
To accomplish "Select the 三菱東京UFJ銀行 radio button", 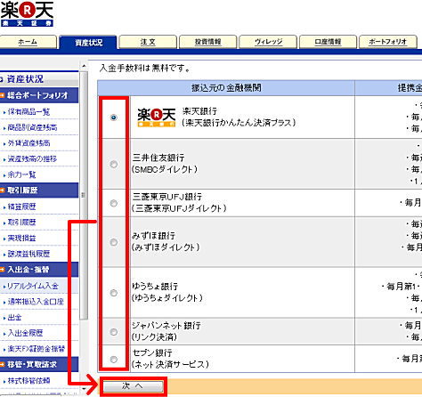I will (x=113, y=203).
